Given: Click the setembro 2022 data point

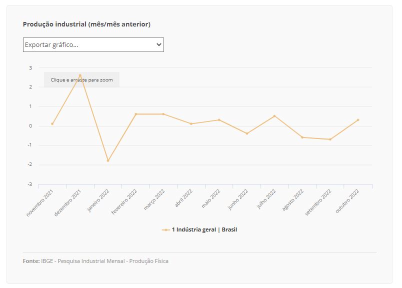Looking at the screenshot, I should 330,139.
